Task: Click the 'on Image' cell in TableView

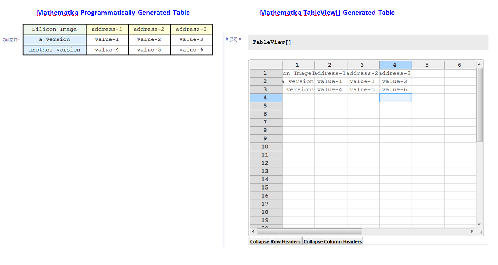Action: (299, 73)
